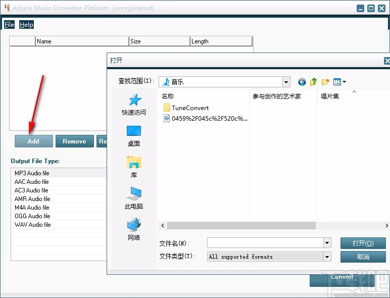Select AMR Audio file output type
The image size is (390, 298).
(x=59, y=198)
